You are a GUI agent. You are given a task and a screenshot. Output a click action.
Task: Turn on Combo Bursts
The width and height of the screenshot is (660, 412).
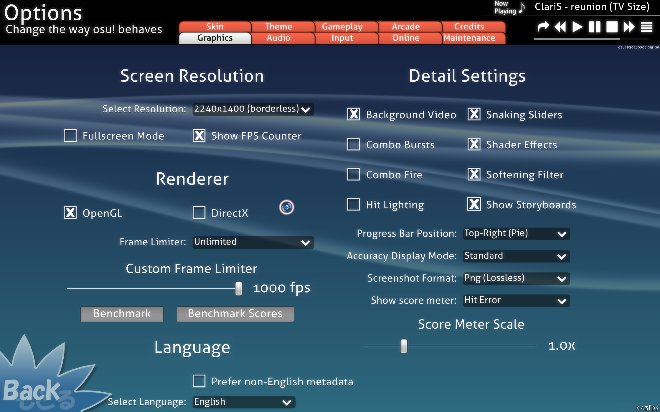click(x=354, y=144)
